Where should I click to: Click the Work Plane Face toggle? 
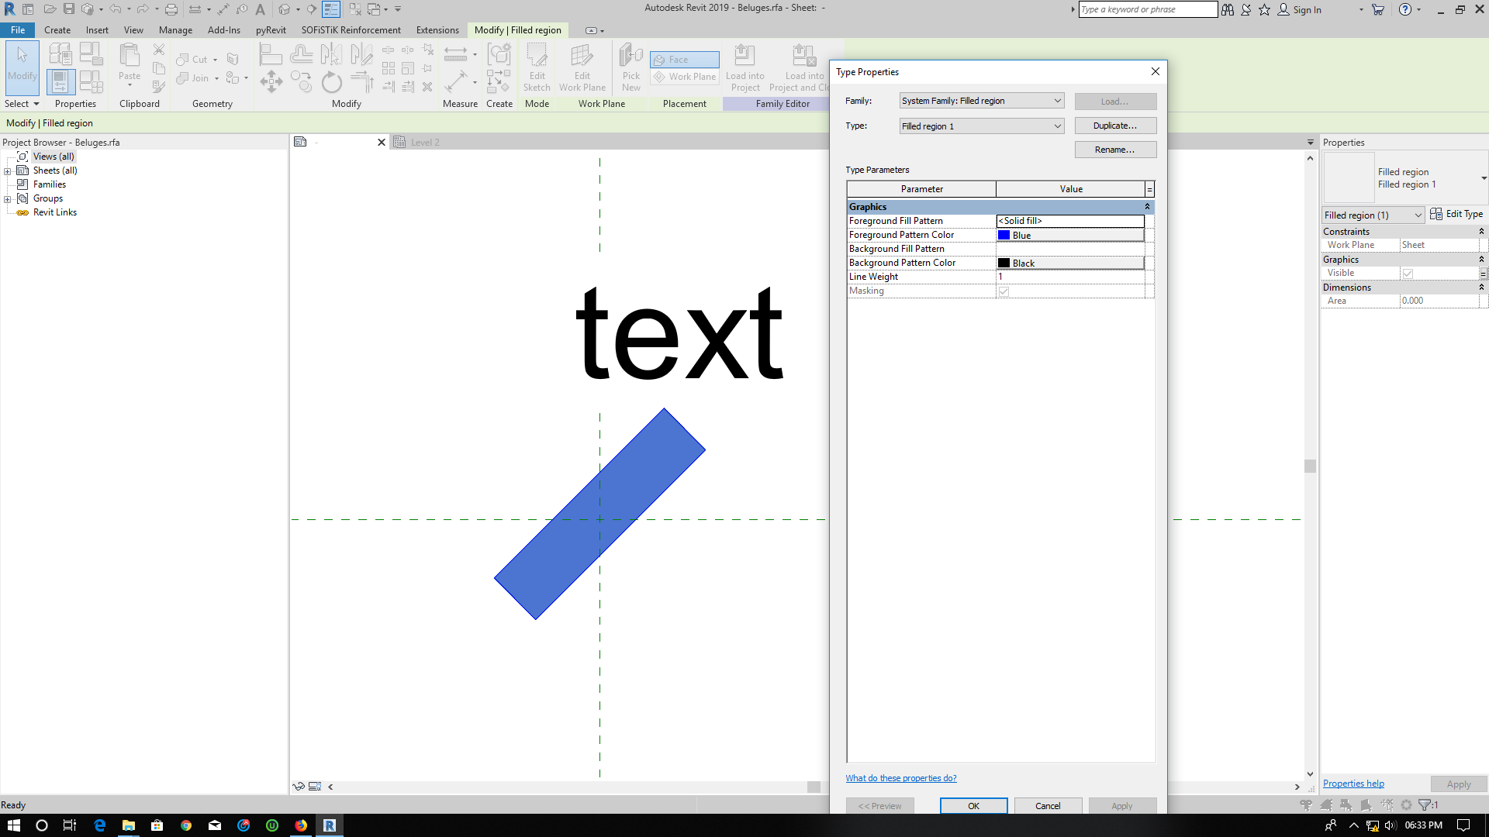click(683, 59)
